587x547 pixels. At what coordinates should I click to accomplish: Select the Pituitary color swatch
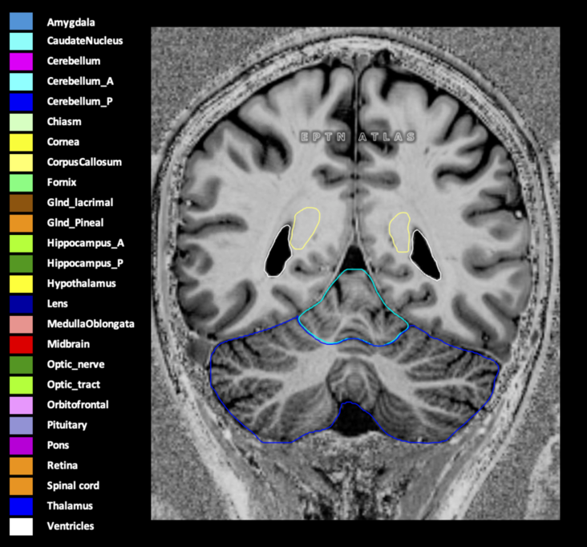click(x=21, y=425)
